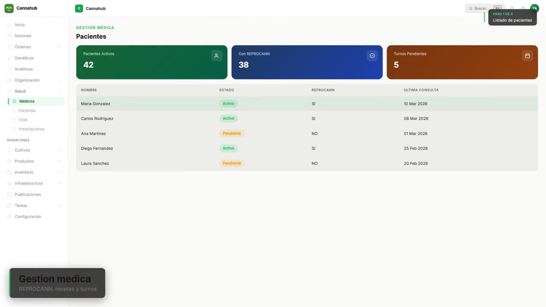Viewport: 546px width, 307px height.
Task: Sort by the REPROCANN column header
Action: 323,90
